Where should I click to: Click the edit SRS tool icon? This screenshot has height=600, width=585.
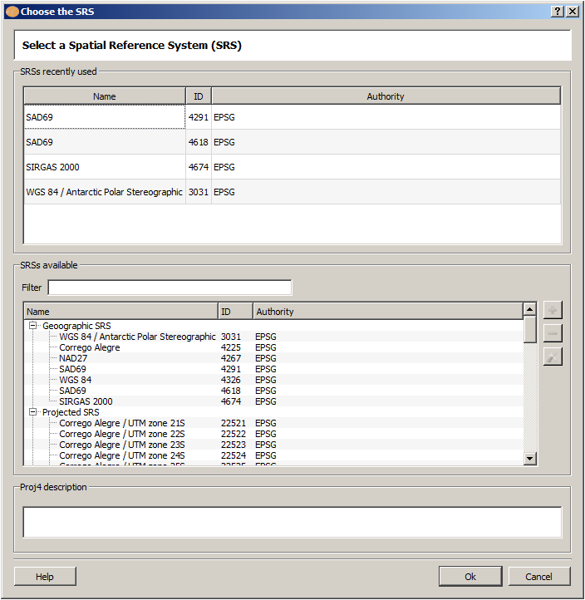(x=553, y=357)
